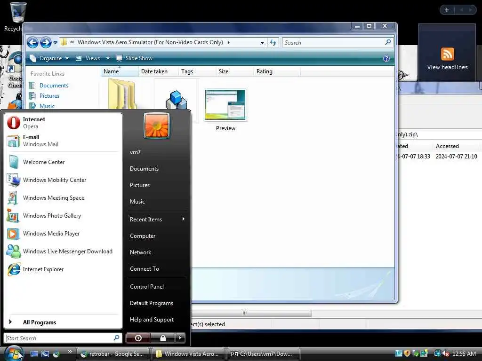Open vm7 user folder
This screenshot has width=482, height=361.
(157, 152)
